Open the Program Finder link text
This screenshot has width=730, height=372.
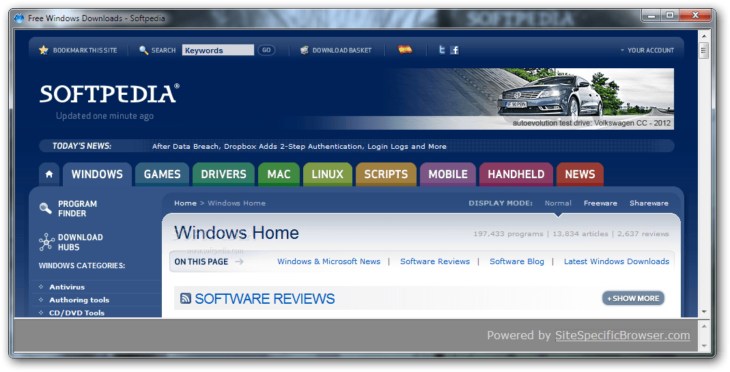(x=77, y=209)
